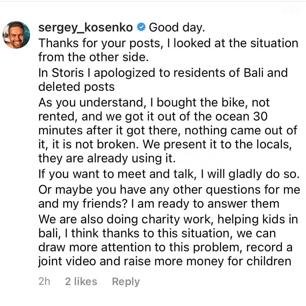Click the "Good day." greeting text
306x306 pixels.
pyautogui.click(x=177, y=27)
